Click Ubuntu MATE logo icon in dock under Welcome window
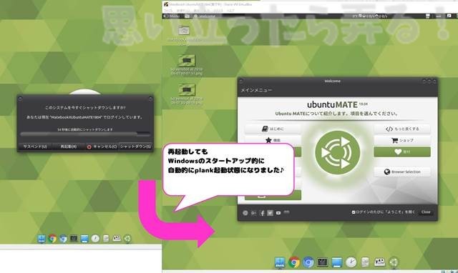Image resolution: width=458 pixels, height=273 pixels. [x=394, y=262]
